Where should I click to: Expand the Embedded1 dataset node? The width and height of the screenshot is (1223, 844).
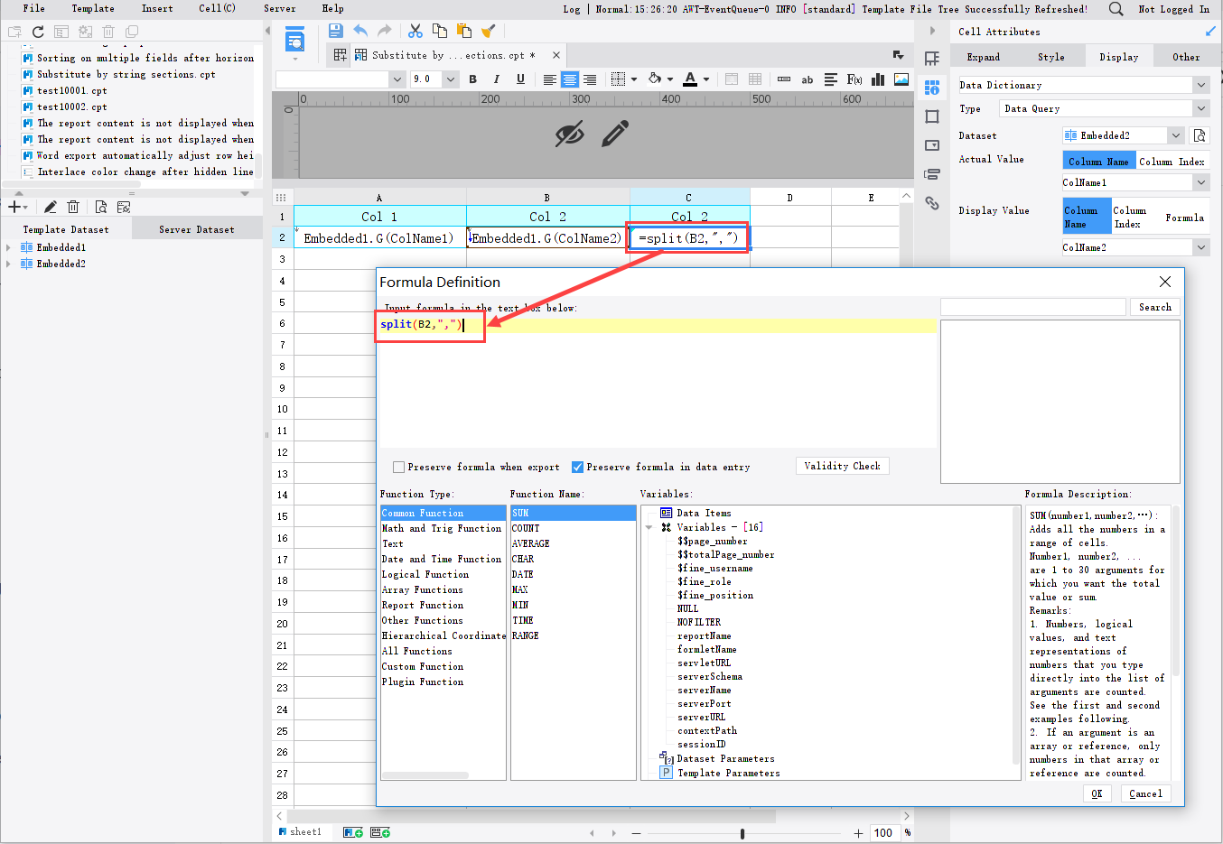[x=9, y=247]
